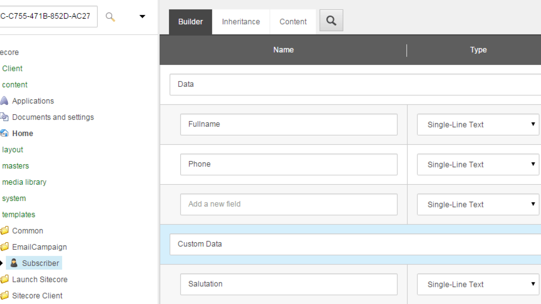Click the Subscriber person icon
The image size is (541, 304).
point(14,263)
